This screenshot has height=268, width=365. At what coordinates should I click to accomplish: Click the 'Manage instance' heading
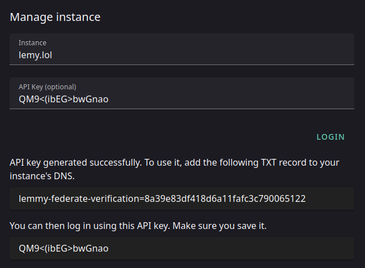click(55, 17)
